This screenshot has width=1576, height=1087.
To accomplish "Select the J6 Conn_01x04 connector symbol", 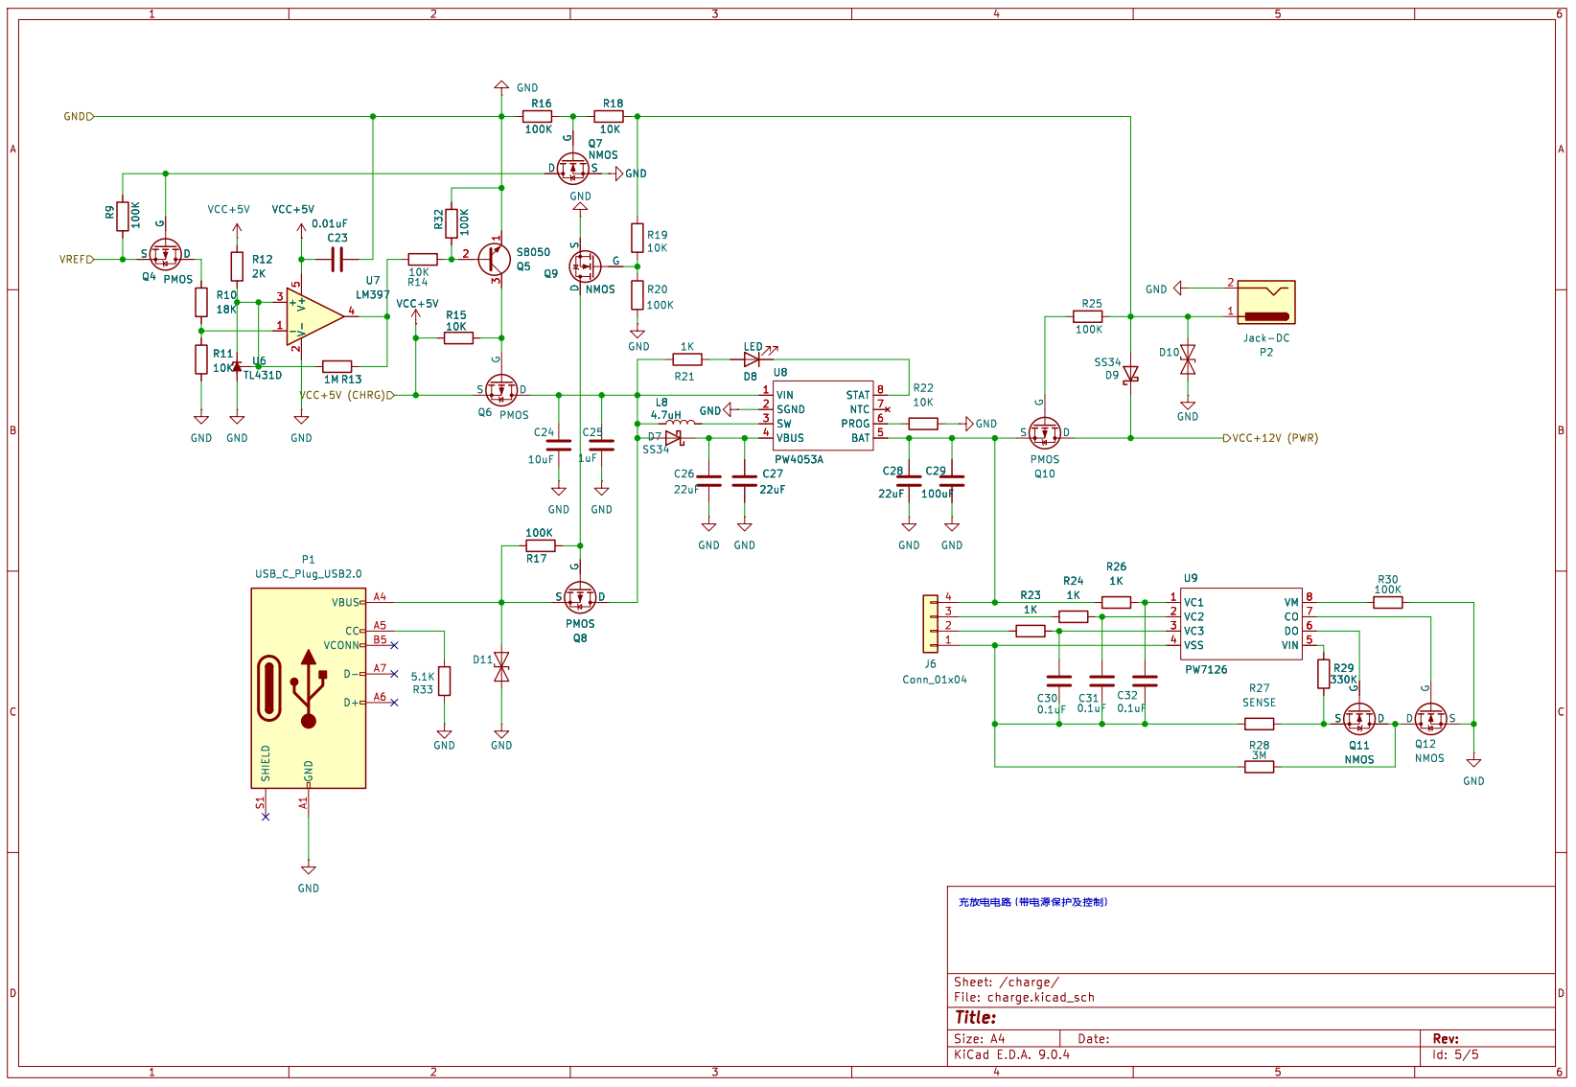I will tap(931, 624).
